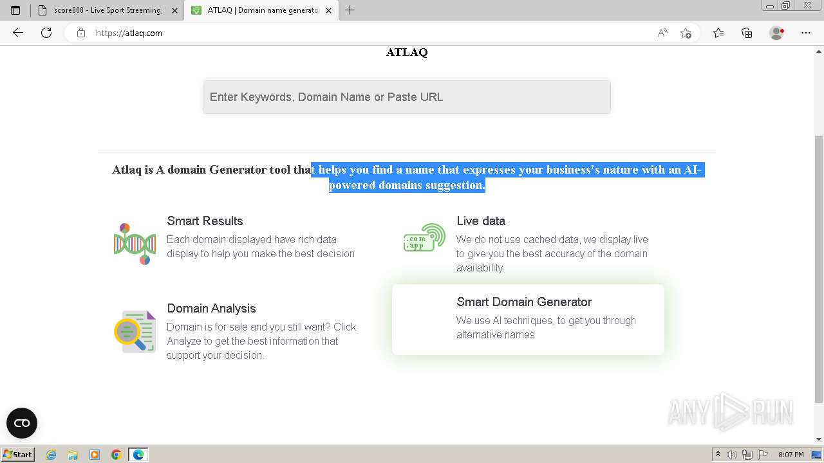
Task: Click the address bar URL atlaq.com
Action: point(129,33)
